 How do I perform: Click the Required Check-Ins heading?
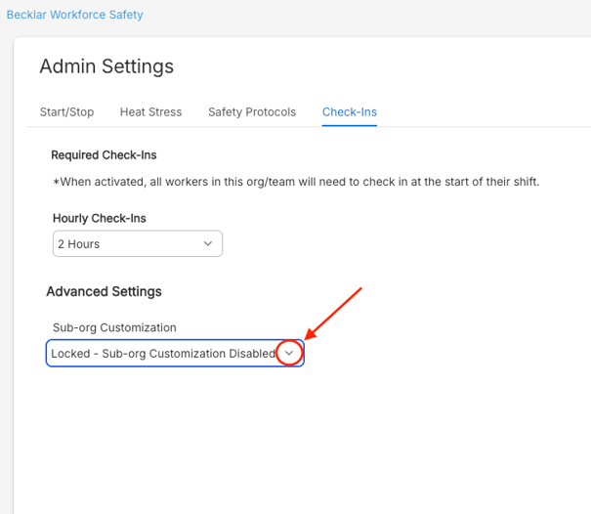(104, 154)
